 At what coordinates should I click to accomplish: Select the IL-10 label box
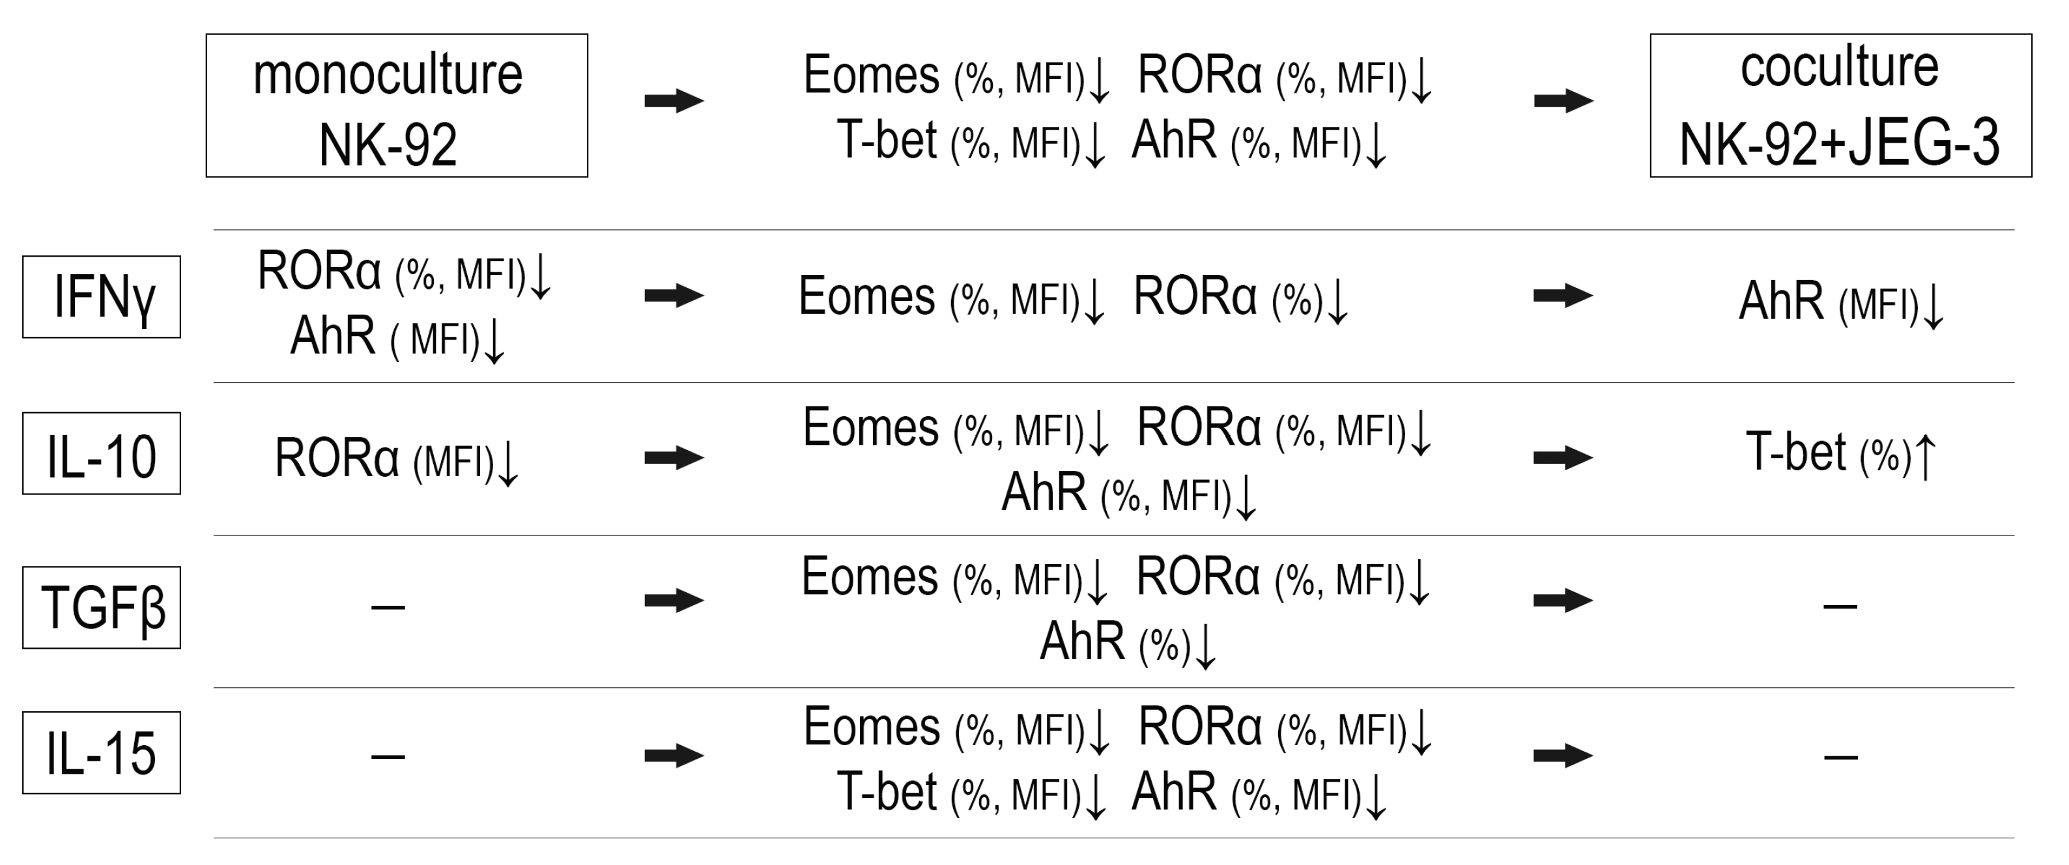101,454
